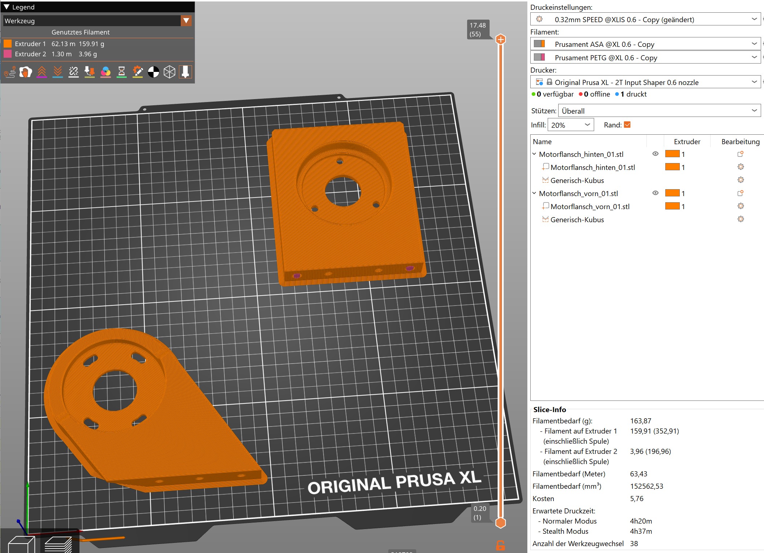Toggle center of gravity marker icon

154,72
